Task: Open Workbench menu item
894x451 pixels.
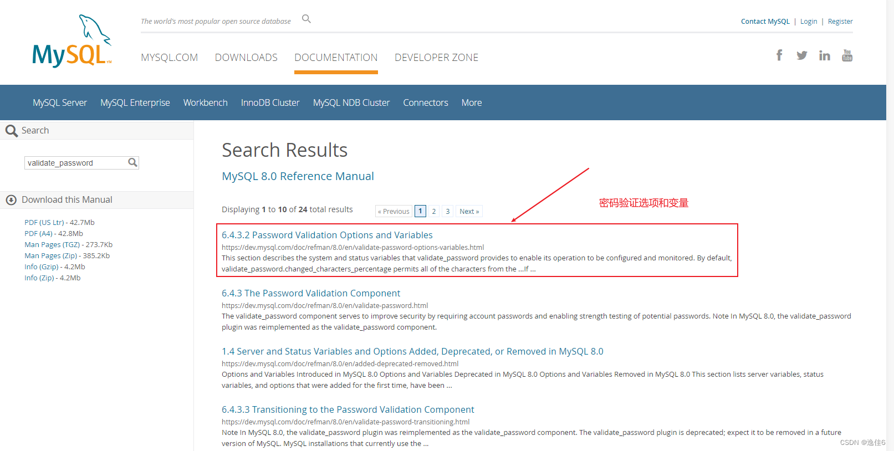Action: [206, 102]
